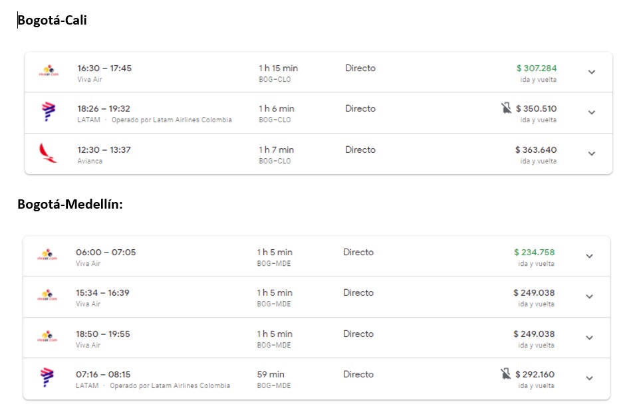This screenshot has width=625, height=414.
Task: Click no-baggage icon beside $ 350.510
Action: [x=507, y=108]
